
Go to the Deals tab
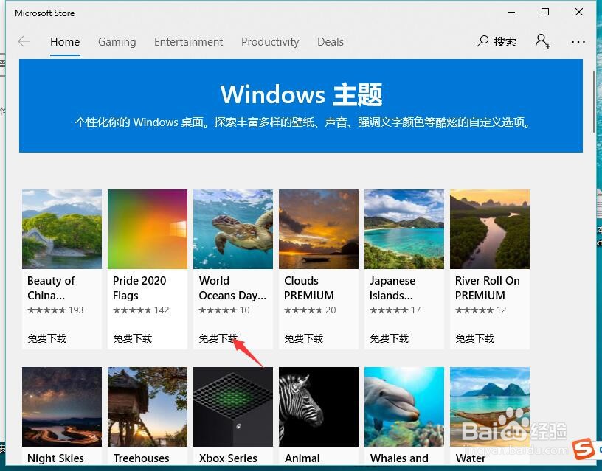coord(331,42)
